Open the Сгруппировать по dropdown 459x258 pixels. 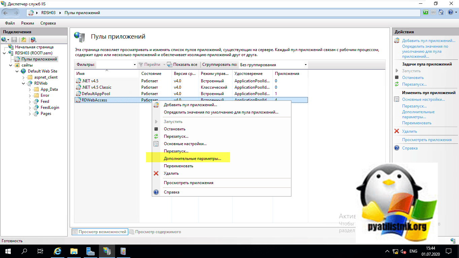click(273, 64)
